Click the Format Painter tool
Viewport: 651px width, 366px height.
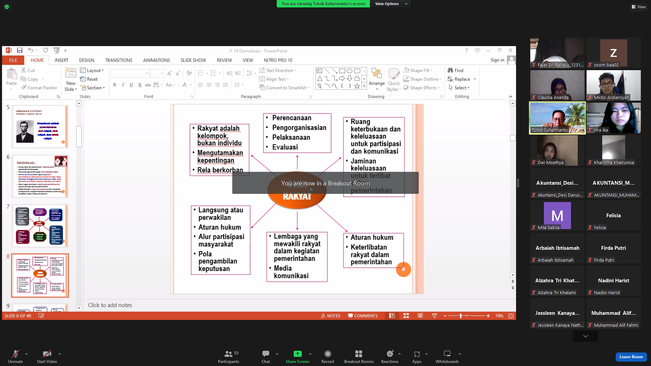(x=39, y=88)
